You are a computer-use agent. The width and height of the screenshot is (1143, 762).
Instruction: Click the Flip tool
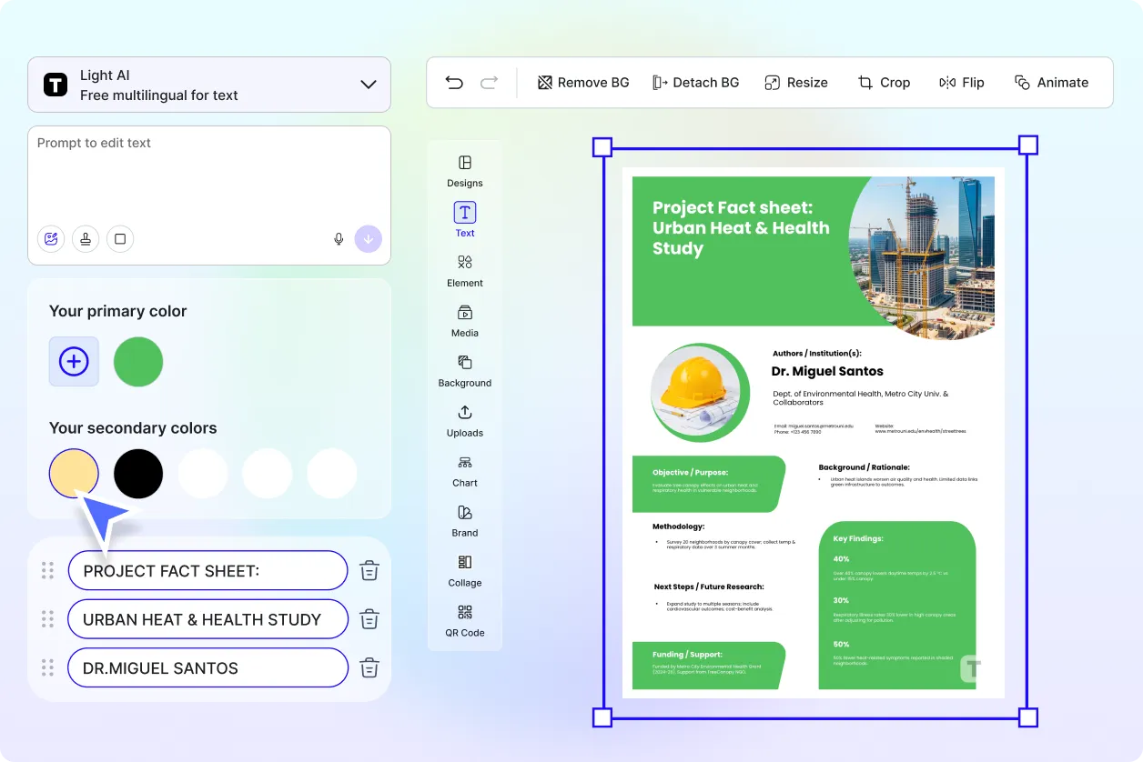point(962,83)
